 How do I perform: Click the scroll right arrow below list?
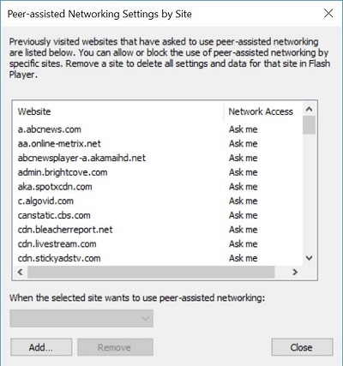295,272
